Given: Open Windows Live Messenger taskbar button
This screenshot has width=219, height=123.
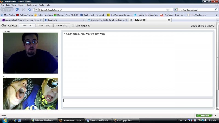Looking at the screenshot, I should (44, 120).
